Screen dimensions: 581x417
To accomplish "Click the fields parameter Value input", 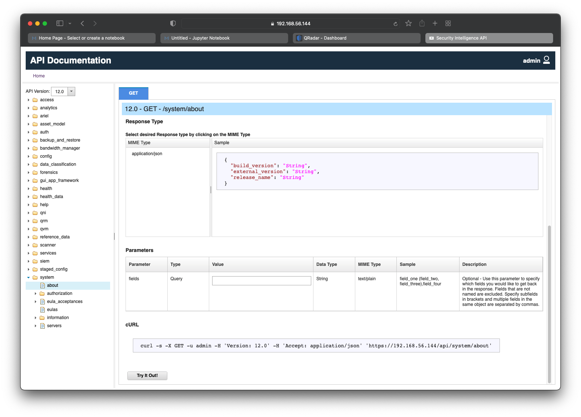I will pyautogui.click(x=261, y=281).
